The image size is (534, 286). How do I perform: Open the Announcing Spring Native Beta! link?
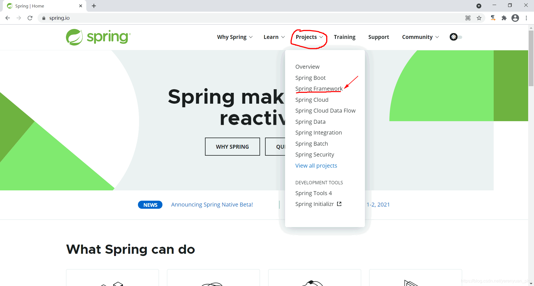(212, 205)
